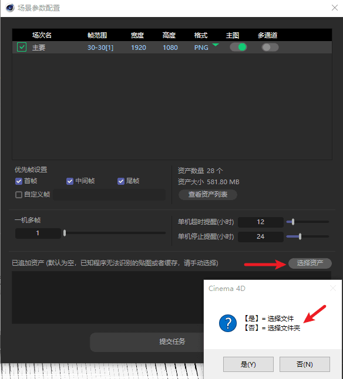Click the 自定义帧 text input field
Image resolution: width=343 pixels, height=379 pixels.
tap(109, 195)
